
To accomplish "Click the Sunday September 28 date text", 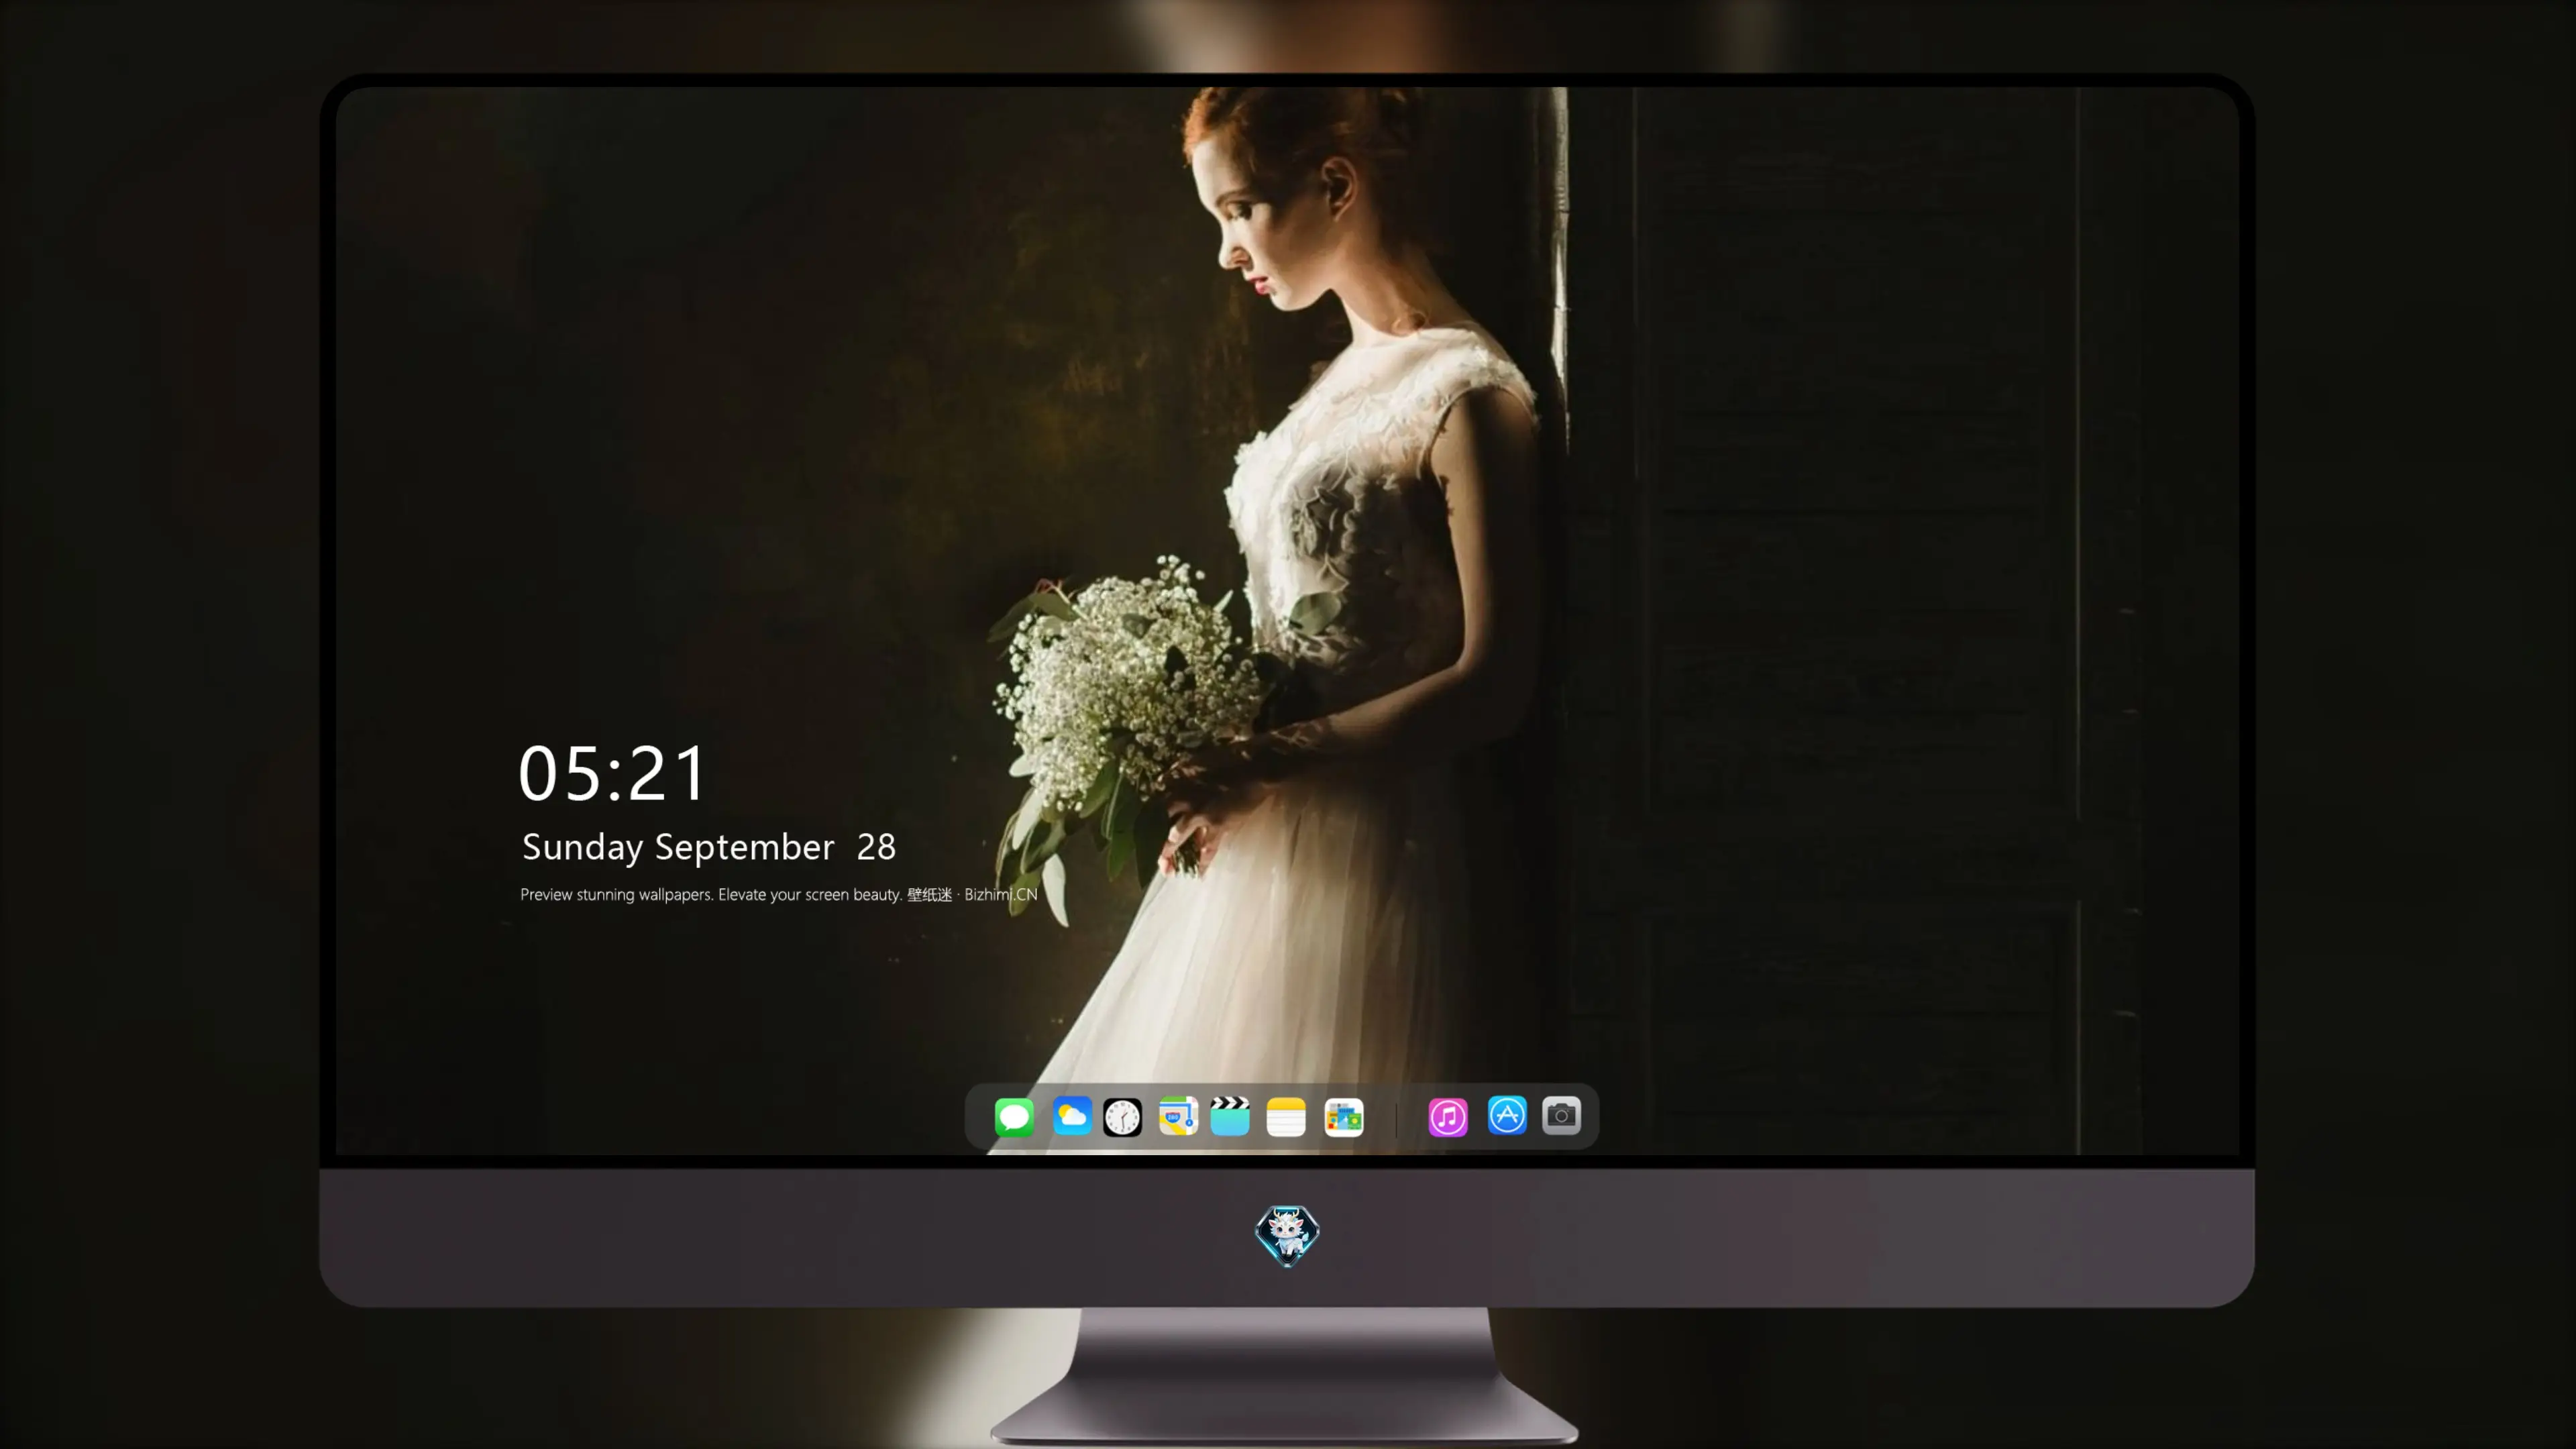I will [x=709, y=847].
